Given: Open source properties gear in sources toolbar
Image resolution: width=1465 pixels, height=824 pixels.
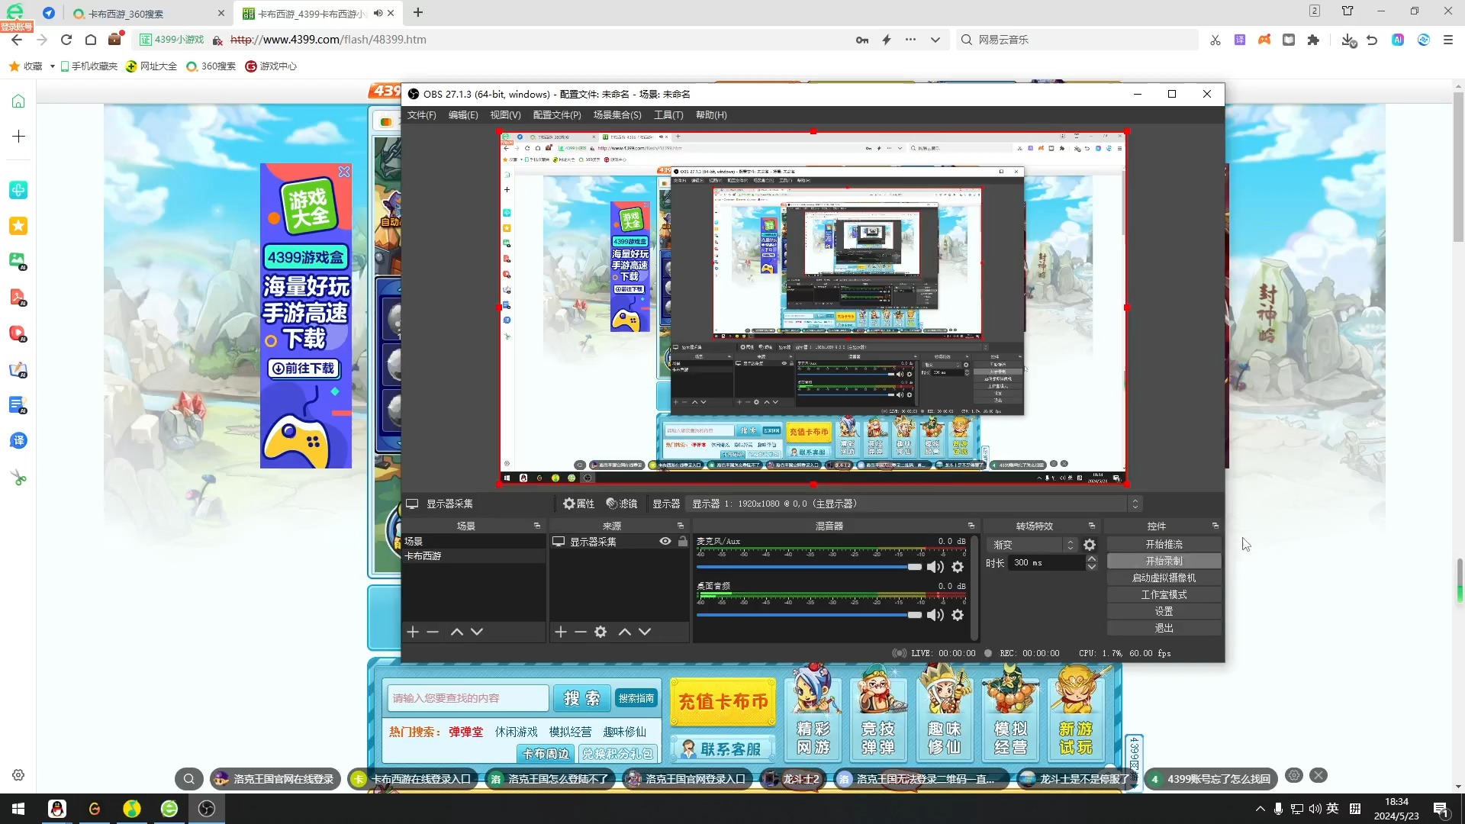Looking at the screenshot, I should coord(600,632).
